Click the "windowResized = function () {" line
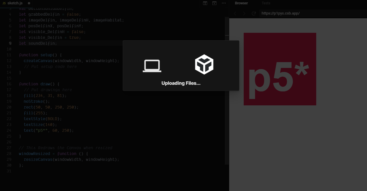367x191 pixels. 53,154
